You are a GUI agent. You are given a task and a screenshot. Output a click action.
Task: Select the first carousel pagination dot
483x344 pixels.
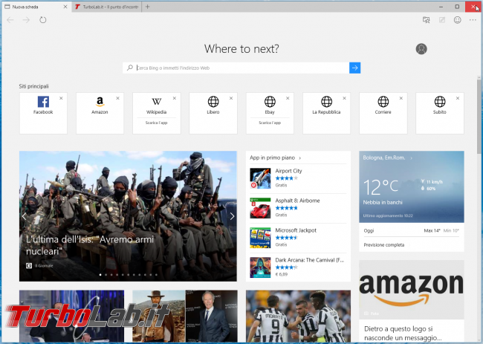pos(100,275)
